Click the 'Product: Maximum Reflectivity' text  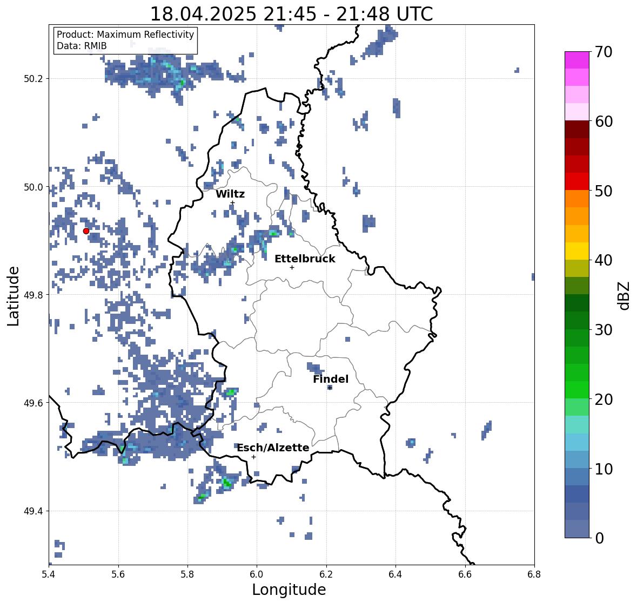[x=125, y=35]
